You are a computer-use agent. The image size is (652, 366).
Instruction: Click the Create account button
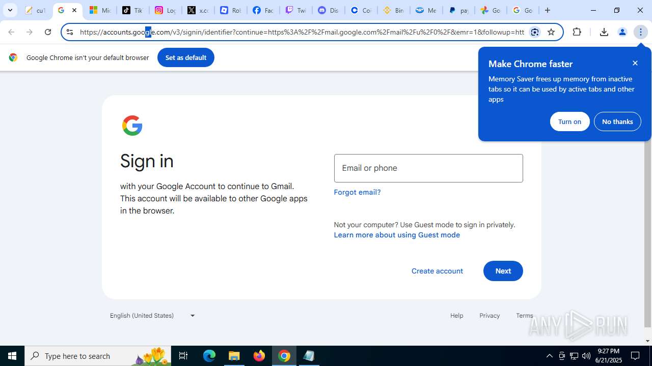pos(437,271)
